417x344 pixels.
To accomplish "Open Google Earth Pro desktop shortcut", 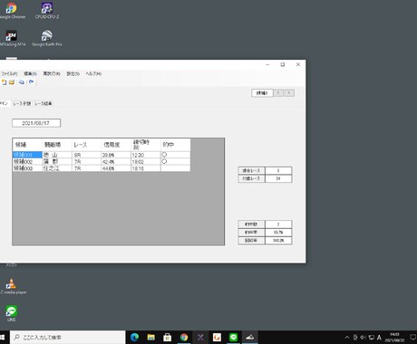I will coord(47,38).
